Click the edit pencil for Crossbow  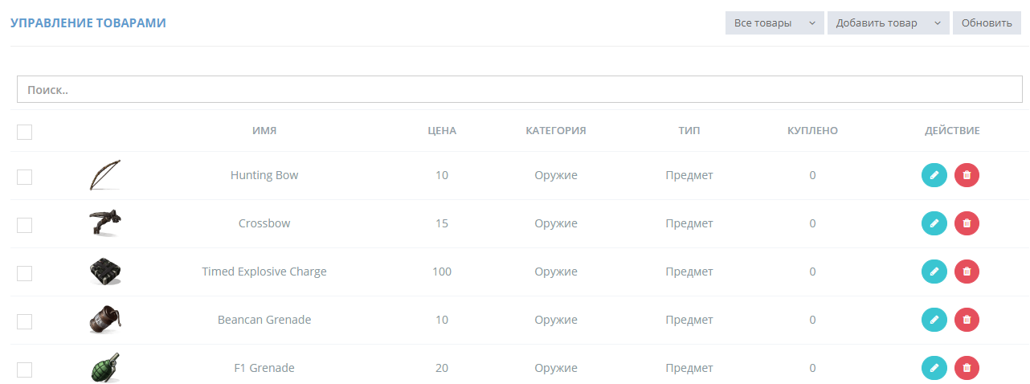tap(934, 223)
